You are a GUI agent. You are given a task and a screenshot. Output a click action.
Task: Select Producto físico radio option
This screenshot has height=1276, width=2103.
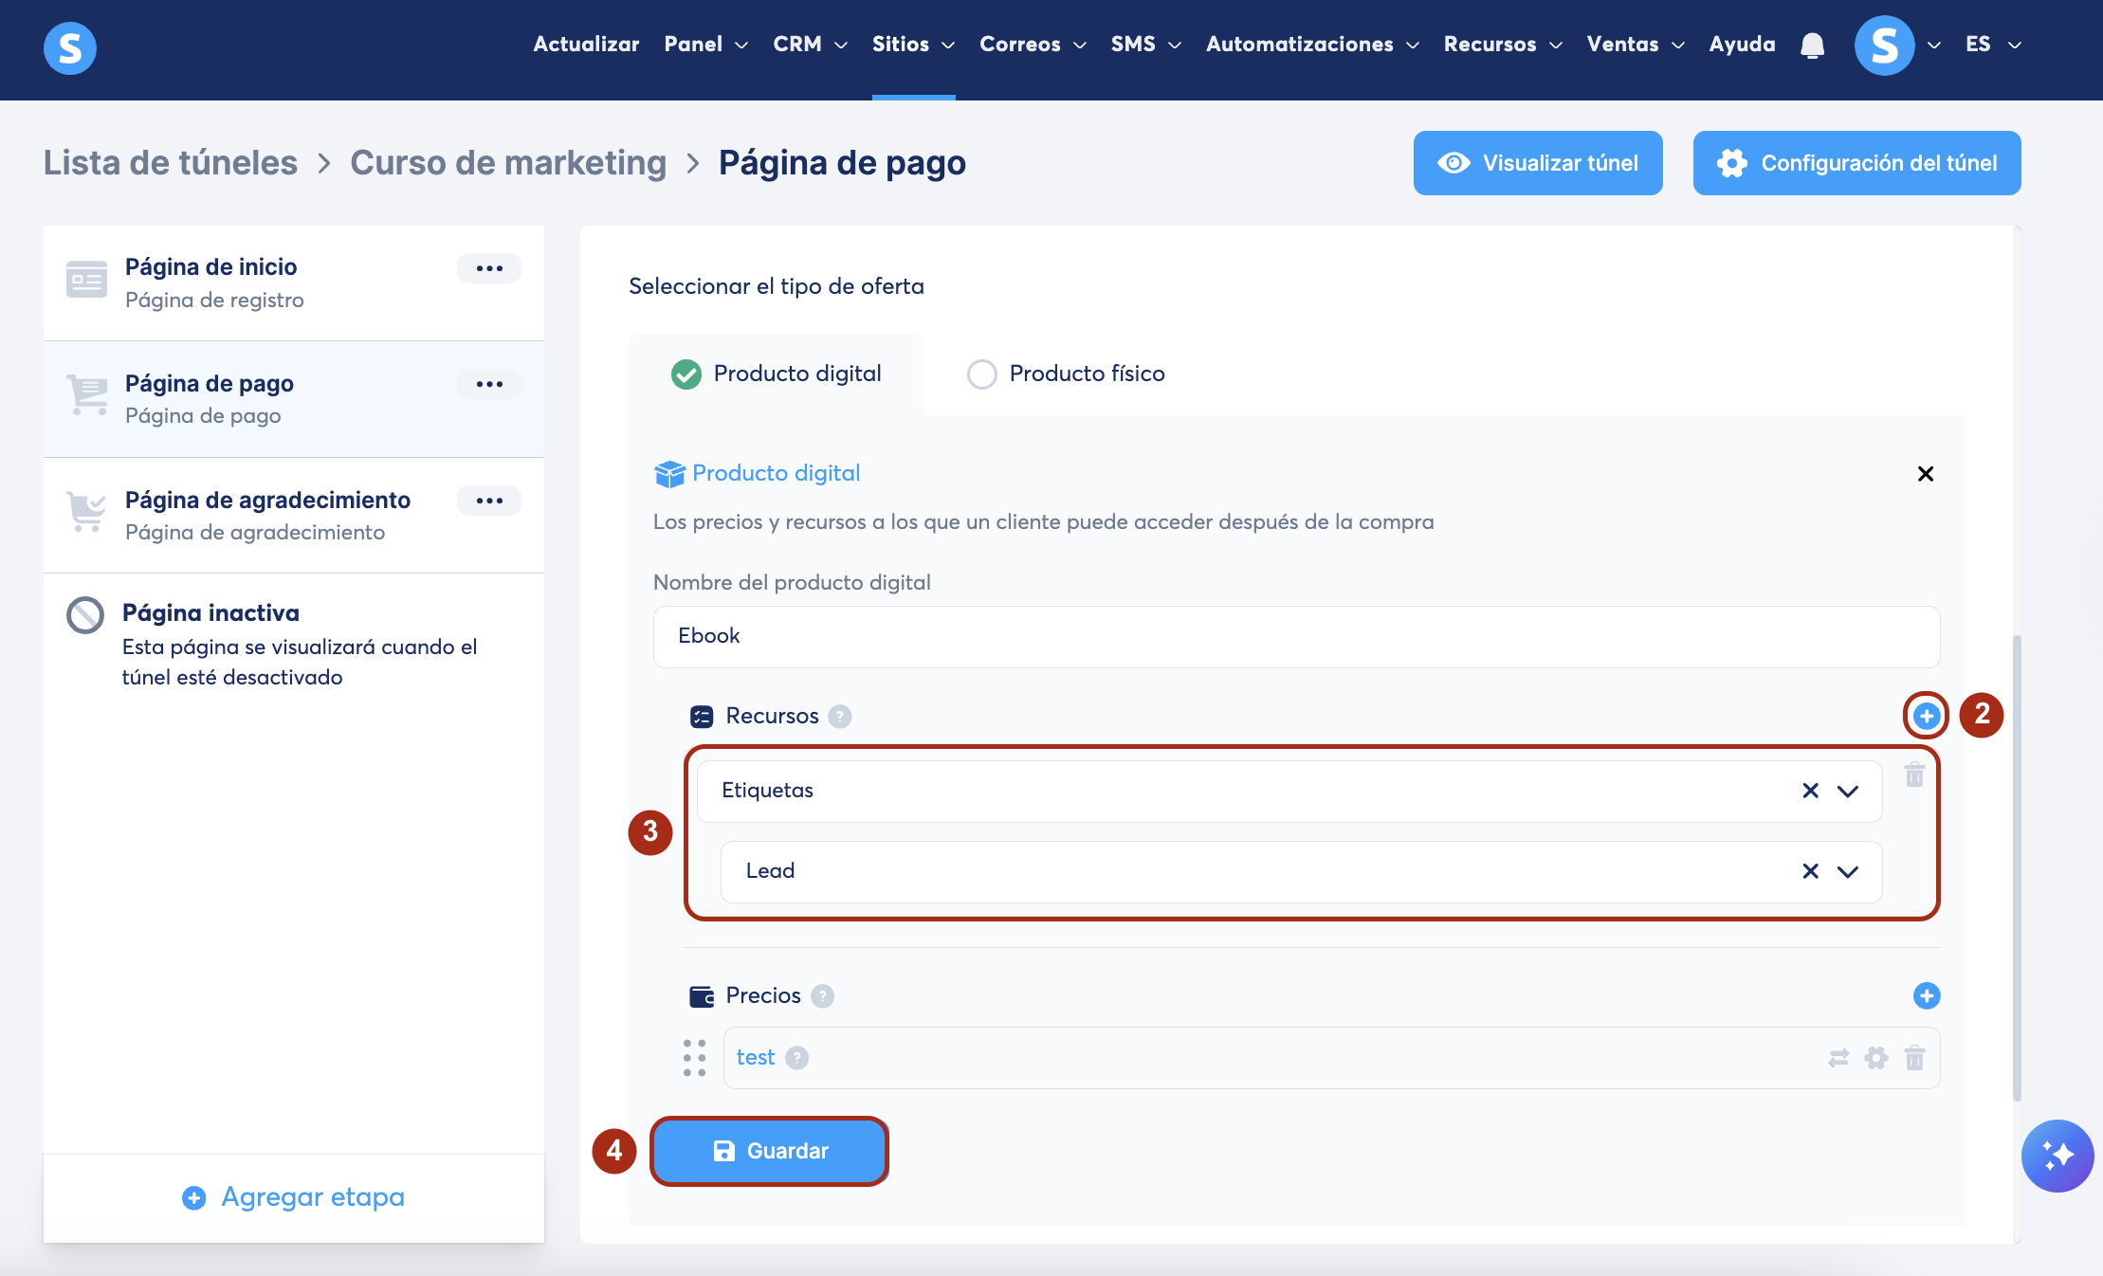tap(982, 374)
